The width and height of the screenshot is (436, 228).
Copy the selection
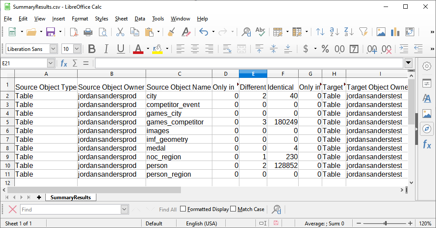135,32
